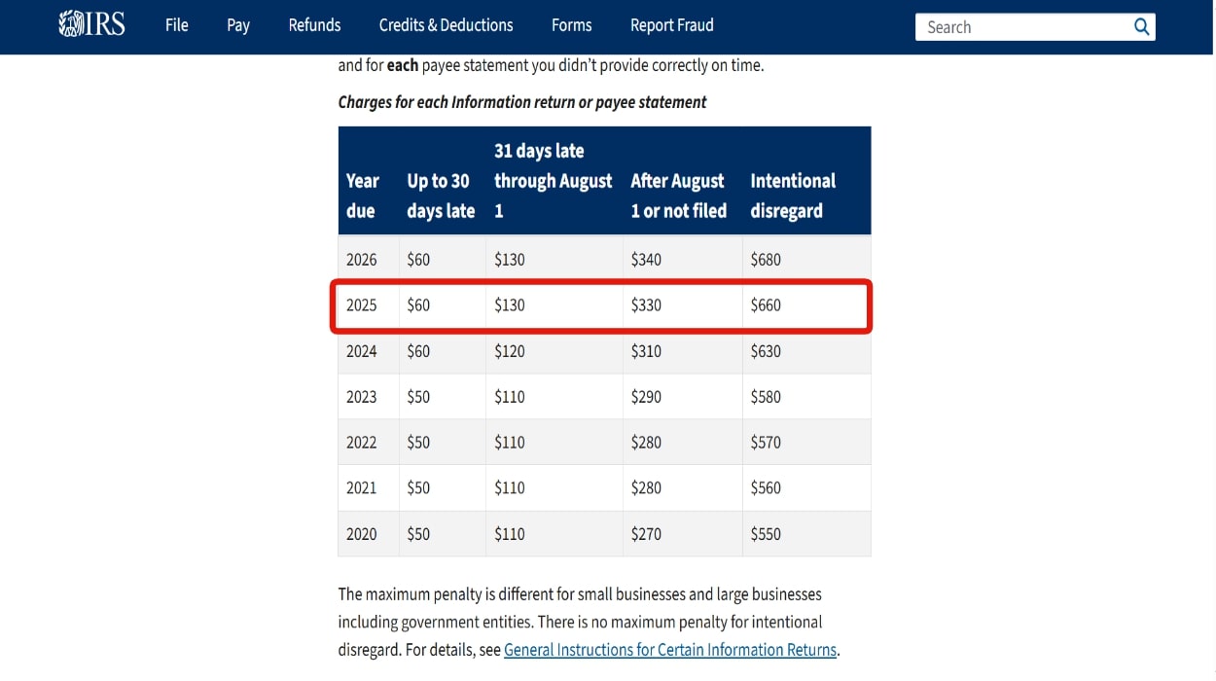1216x681 pixels.
Task: Click the Search input field
Action: 1021,27
